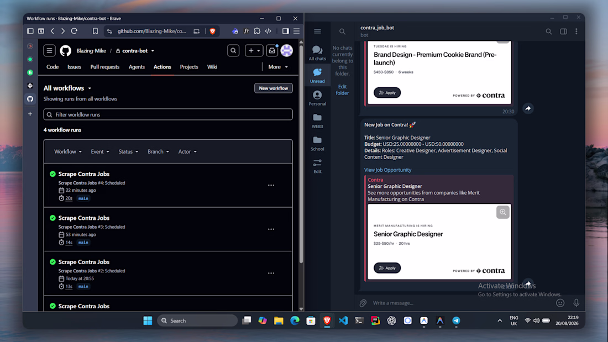Open the Blazing-Mike owner link
This screenshot has width=608, height=342.
(91, 51)
